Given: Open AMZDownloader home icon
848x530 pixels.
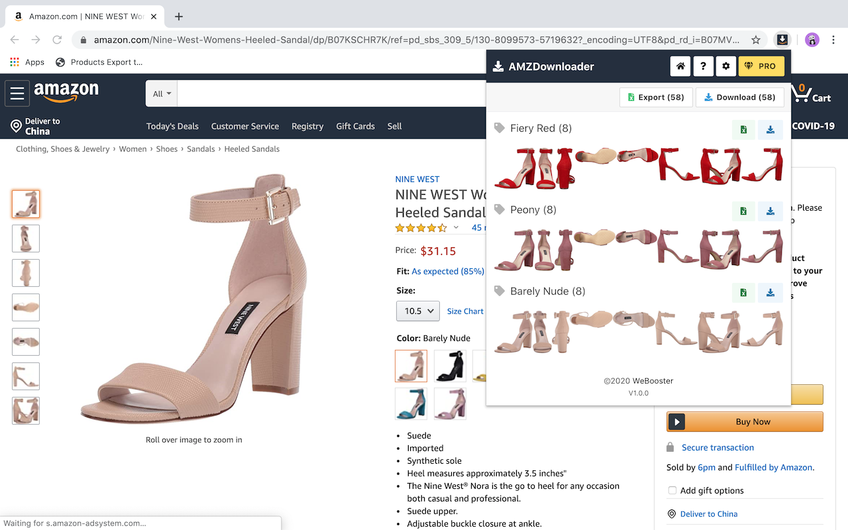Looking at the screenshot, I should tap(680, 66).
